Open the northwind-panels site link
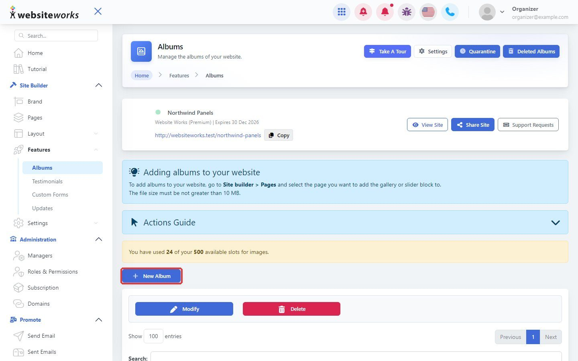This screenshot has width=578, height=361. 208,135
